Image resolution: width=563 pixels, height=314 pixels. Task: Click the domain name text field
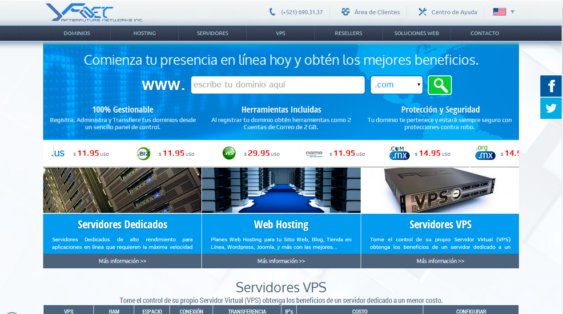pyautogui.click(x=277, y=85)
